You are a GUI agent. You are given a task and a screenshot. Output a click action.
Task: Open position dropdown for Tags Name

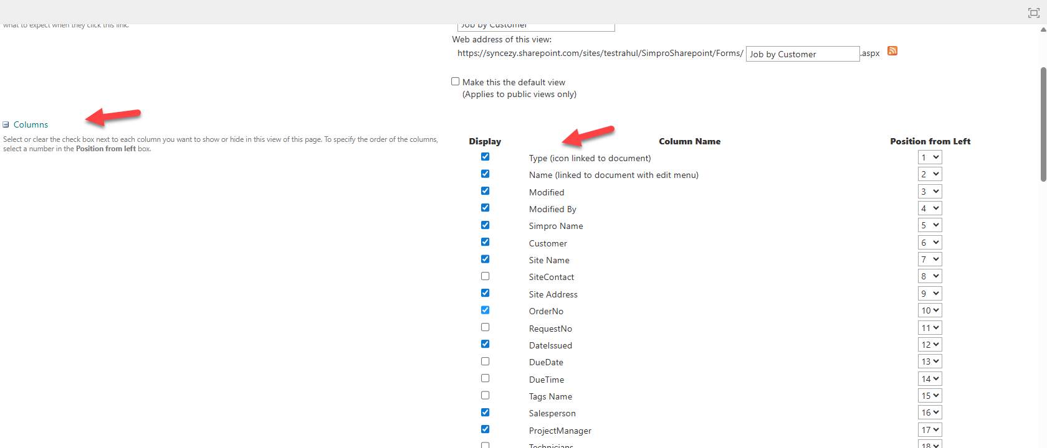tap(929, 396)
